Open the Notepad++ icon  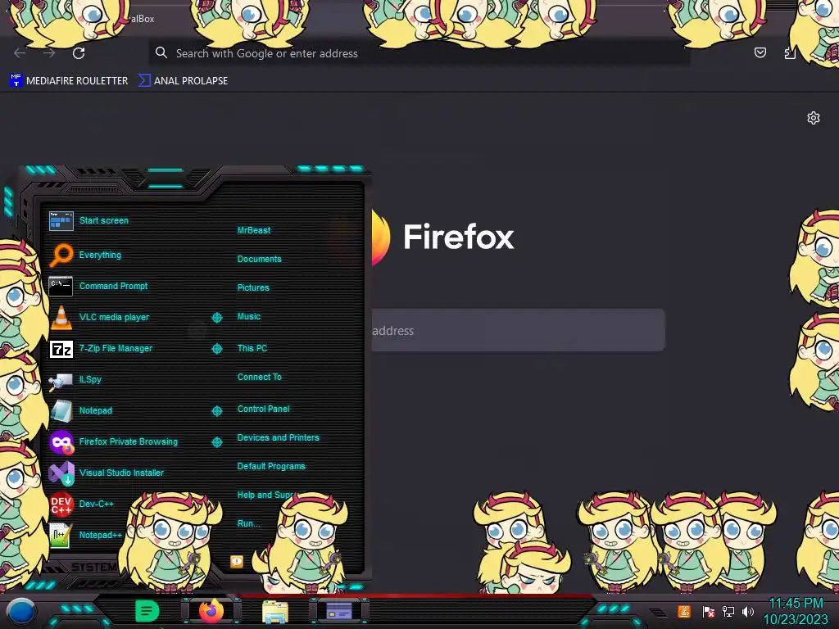pos(61,535)
